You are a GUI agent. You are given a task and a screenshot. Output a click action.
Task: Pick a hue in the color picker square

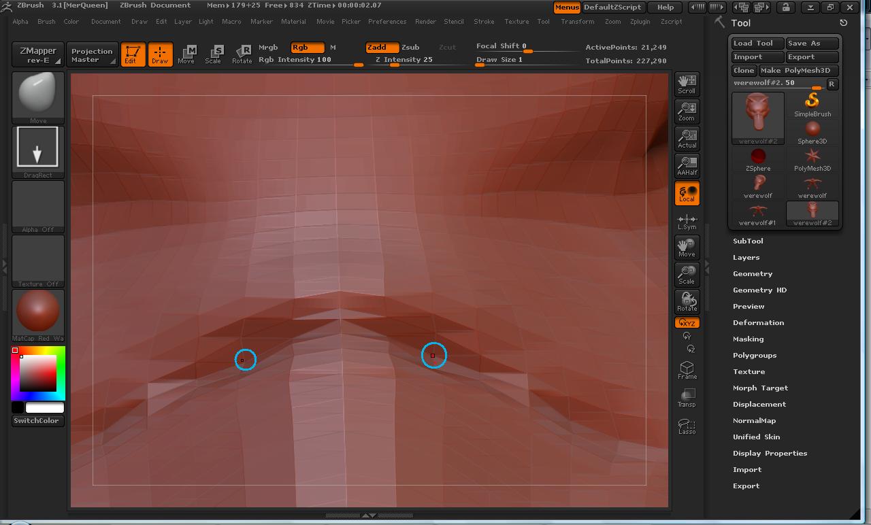coord(38,373)
